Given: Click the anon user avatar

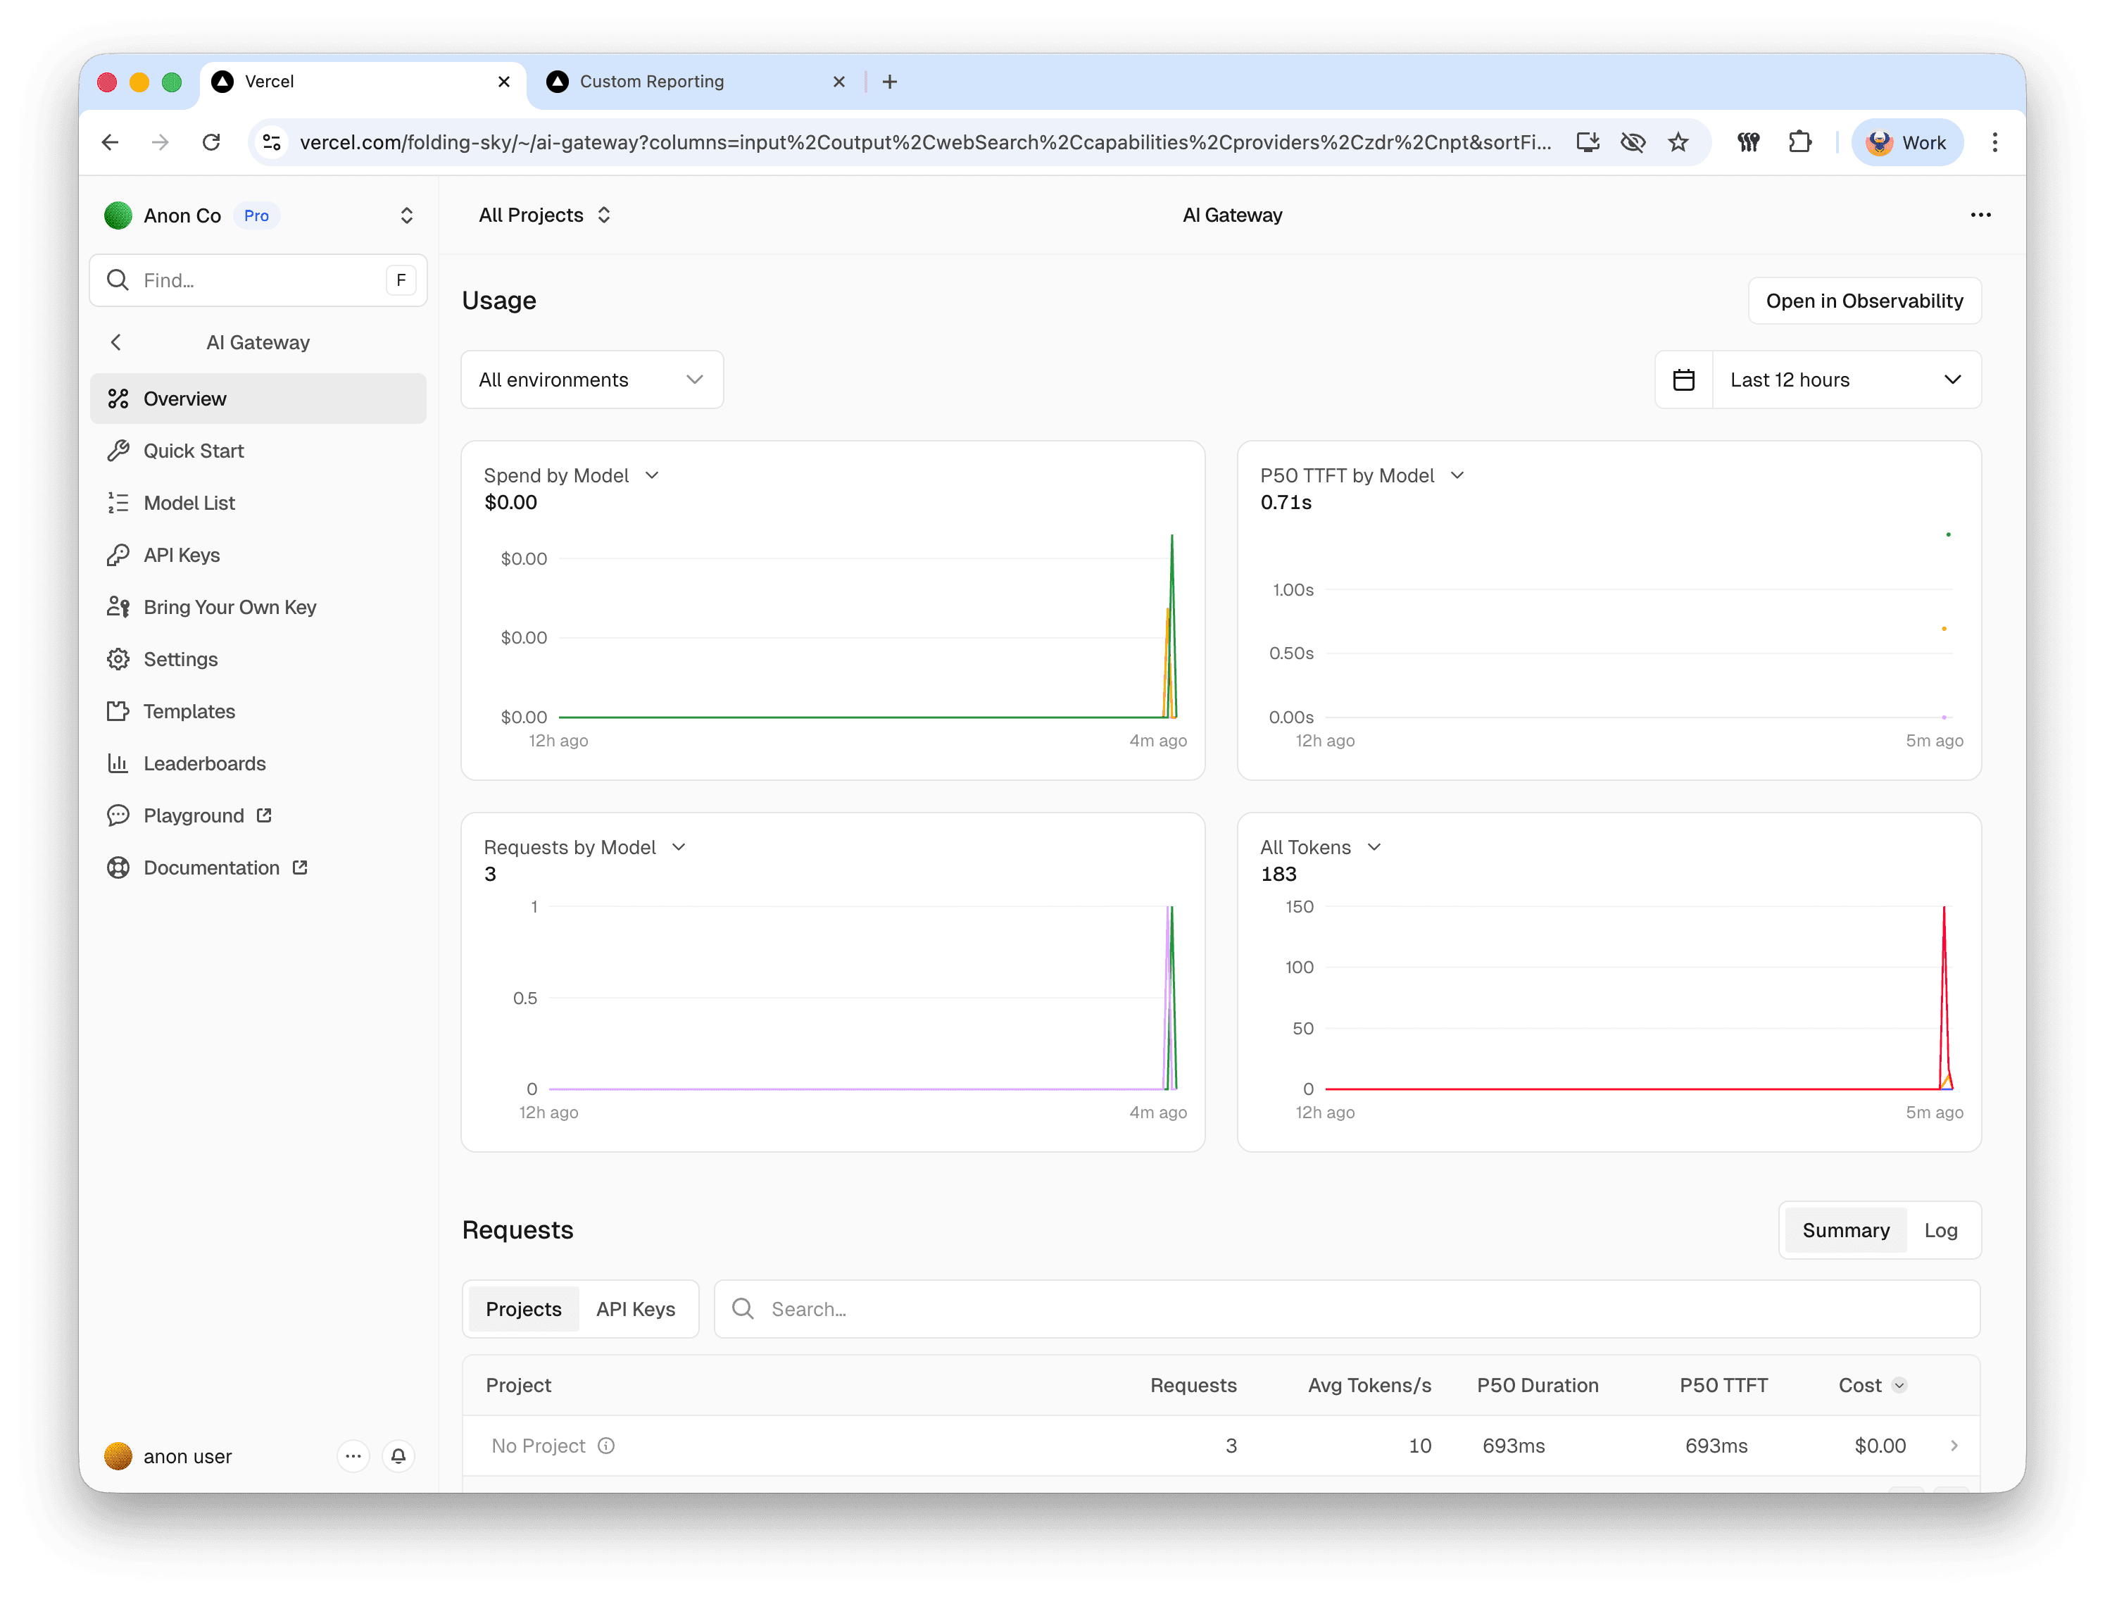Looking at the screenshot, I should coord(118,1456).
